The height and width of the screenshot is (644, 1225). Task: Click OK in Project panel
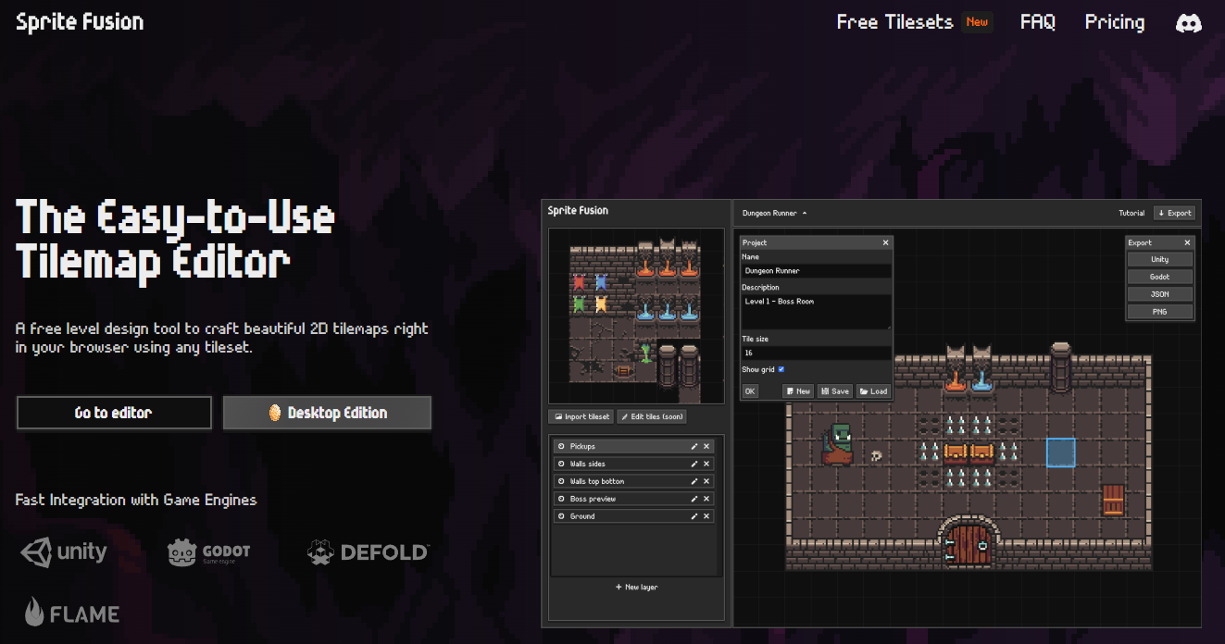pyautogui.click(x=750, y=391)
